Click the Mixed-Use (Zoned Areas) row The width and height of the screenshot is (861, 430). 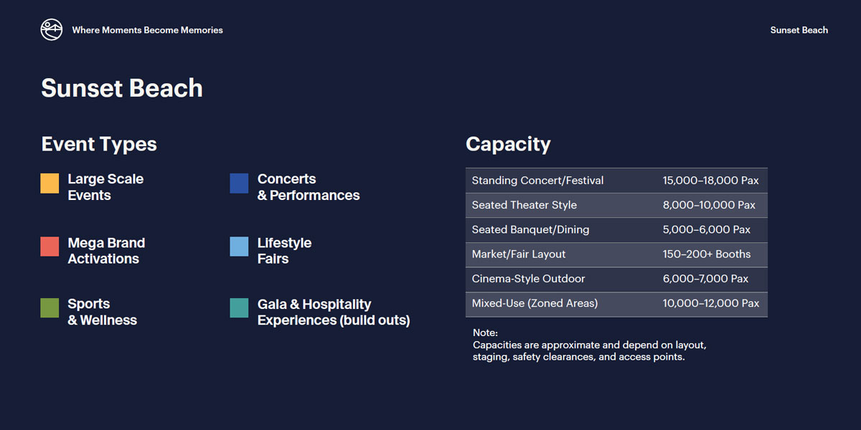click(616, 304)
